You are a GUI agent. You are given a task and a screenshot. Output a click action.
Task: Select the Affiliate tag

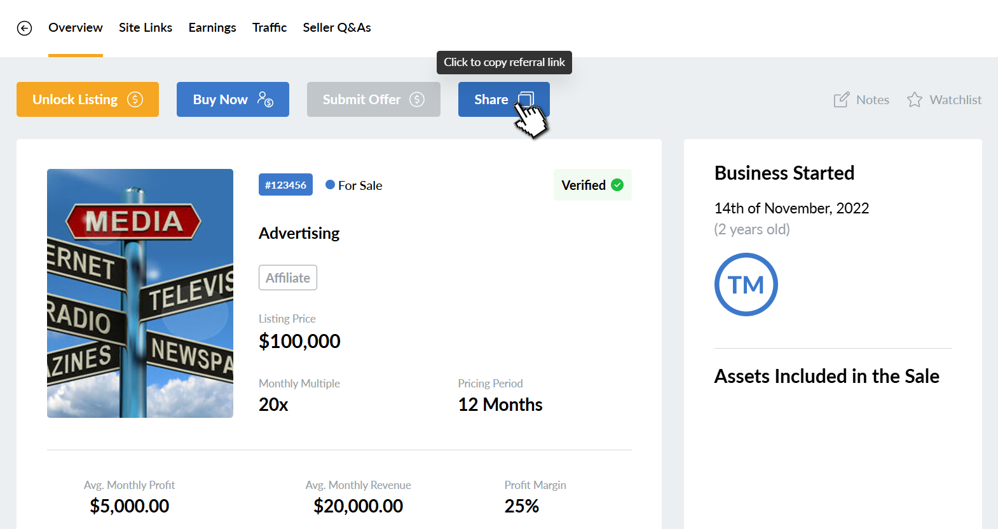click(287, 278)
